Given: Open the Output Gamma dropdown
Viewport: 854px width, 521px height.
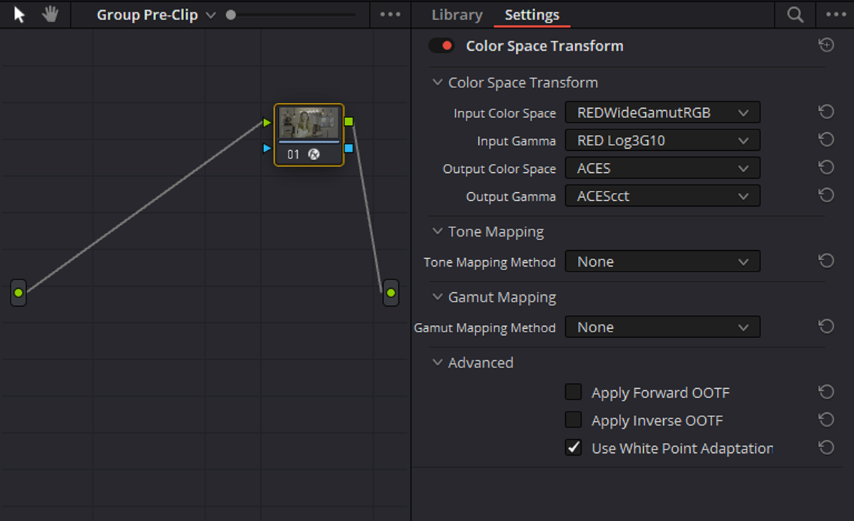Looking at the screenshot, I should [663, 196].
